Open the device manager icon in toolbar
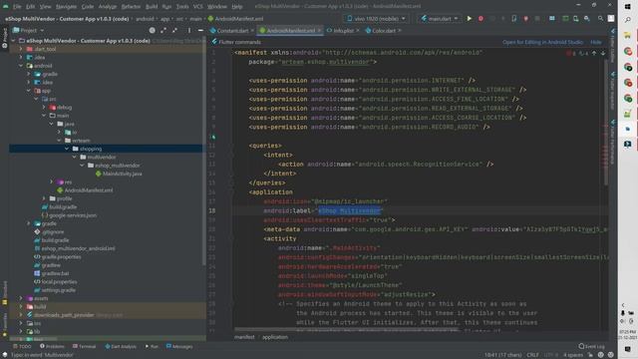 pyautogui.click(x=576, y=18)
